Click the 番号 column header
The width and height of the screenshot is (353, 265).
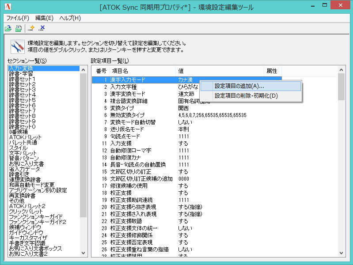101,71
